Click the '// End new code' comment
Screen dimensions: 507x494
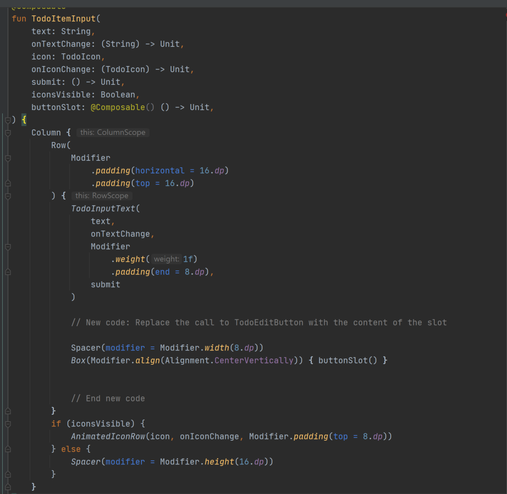pos(108,399)
